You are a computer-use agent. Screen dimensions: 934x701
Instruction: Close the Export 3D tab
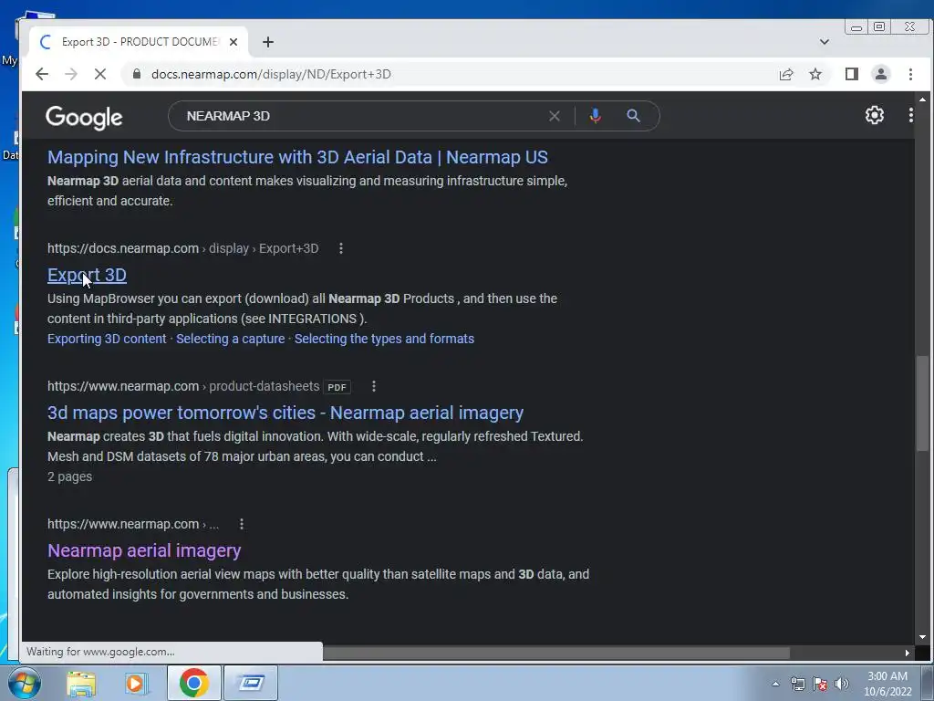tap(233, 42)
